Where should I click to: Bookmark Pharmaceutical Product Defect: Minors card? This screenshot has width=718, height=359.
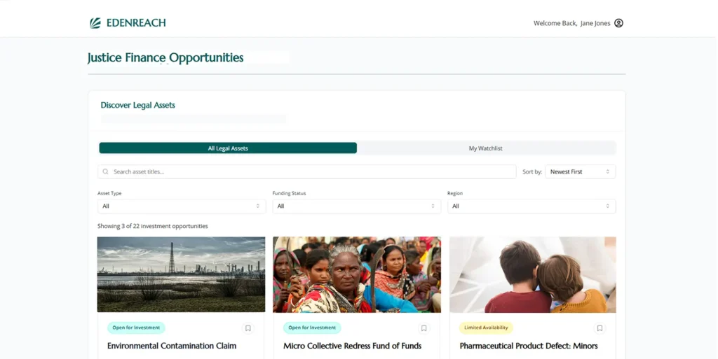(600, 328)
